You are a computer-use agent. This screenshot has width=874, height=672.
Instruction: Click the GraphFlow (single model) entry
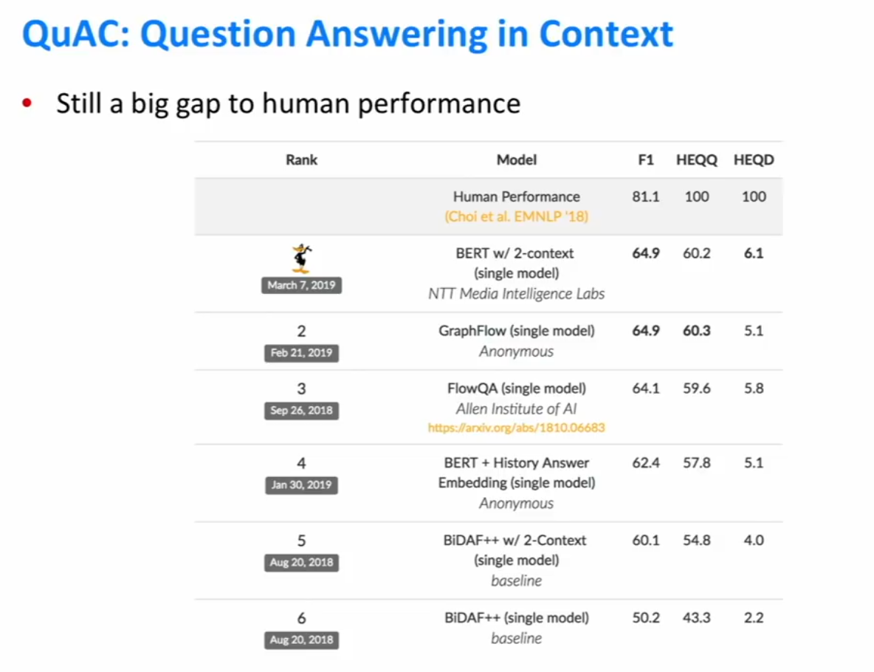pyautogui.click(x=517, y=331)
